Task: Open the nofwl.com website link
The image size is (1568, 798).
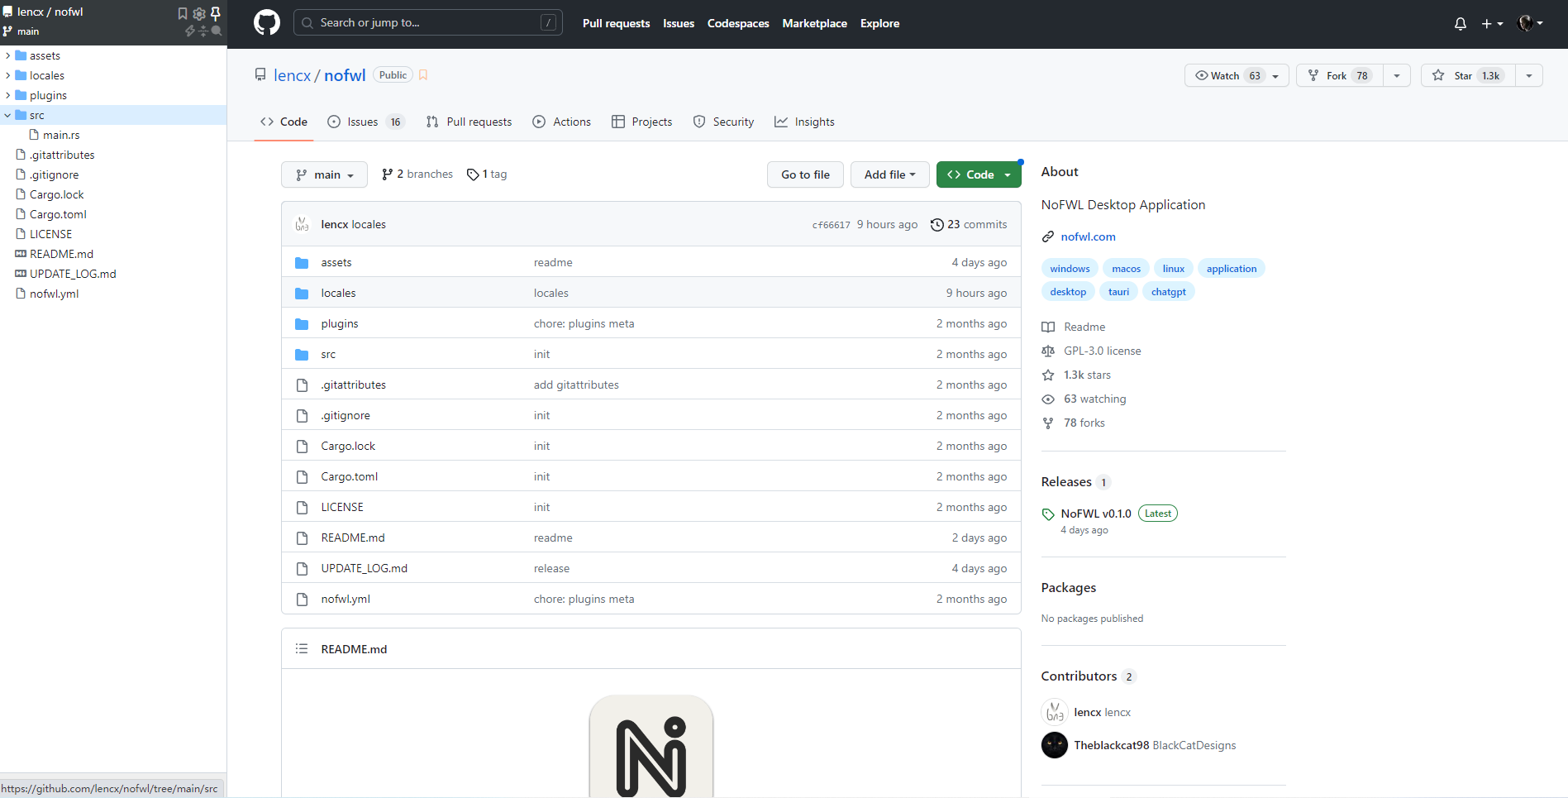Action: coord(1088,237)
